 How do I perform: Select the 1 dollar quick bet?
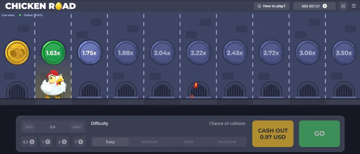[46, 142]
